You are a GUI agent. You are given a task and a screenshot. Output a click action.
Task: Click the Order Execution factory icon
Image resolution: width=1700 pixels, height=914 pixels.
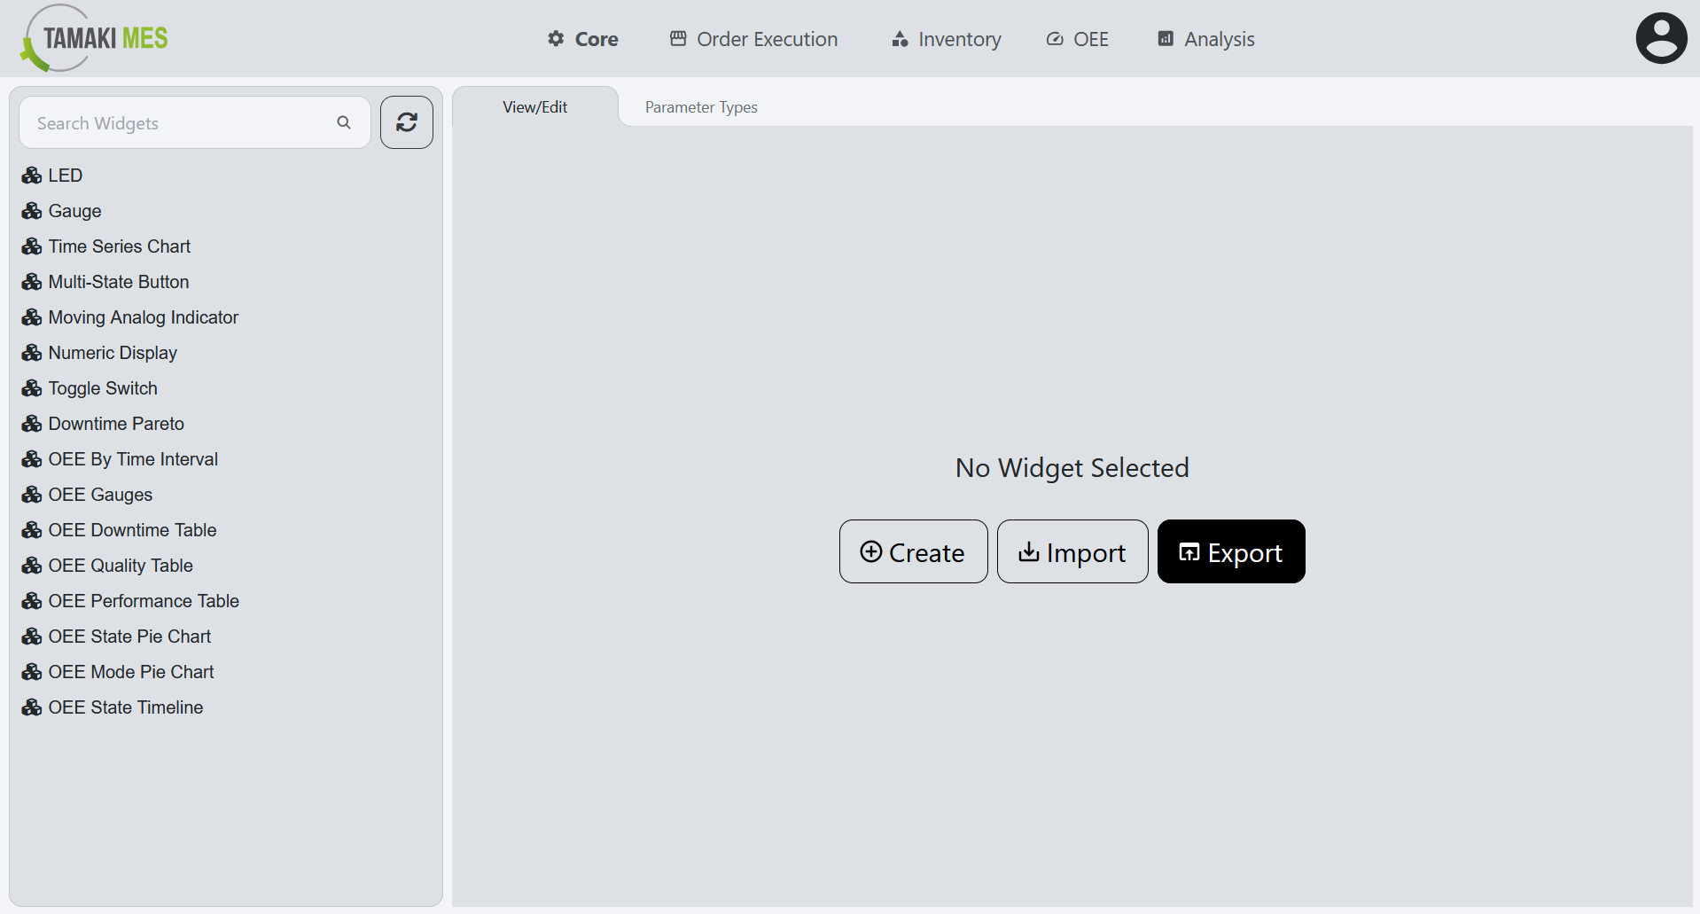[678, 39]
